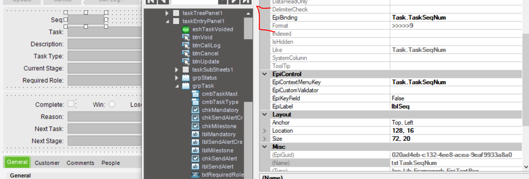Click the grpTask group box icon
The width and height of the screenshot is (529, 179).
point(186,86)
